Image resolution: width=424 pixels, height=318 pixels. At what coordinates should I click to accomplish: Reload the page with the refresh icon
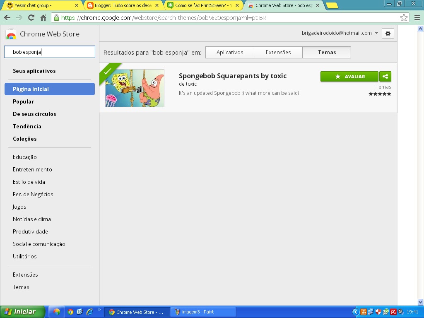[31, 17]
